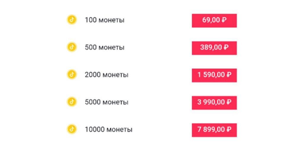Select the "10000 монеты" package label
The image size is (303, 150).
click(x=109, y=129)
